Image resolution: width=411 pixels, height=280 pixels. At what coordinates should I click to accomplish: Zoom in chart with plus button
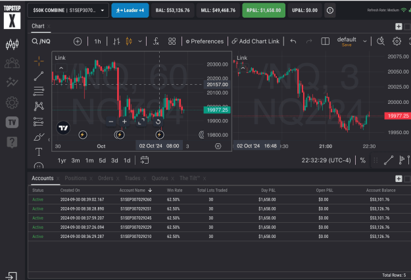point(124,122)
